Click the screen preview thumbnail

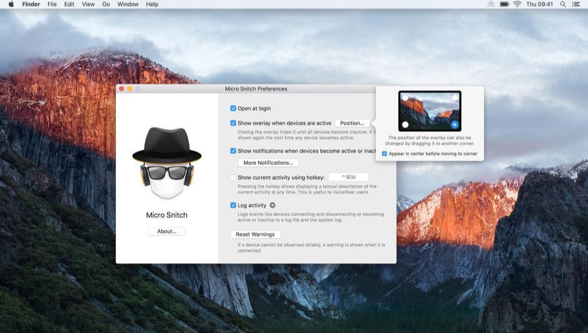click(x=430, y=111)
